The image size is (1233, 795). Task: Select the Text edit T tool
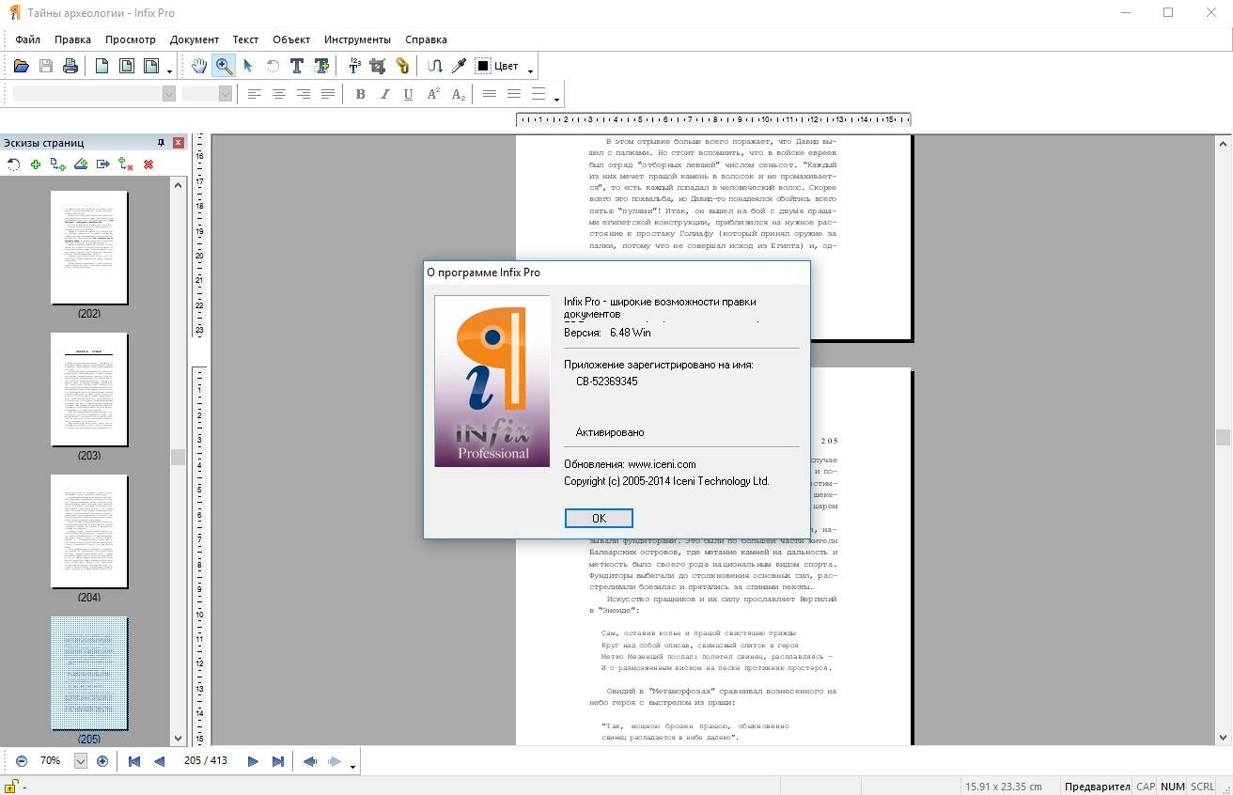tap(297, 66)
